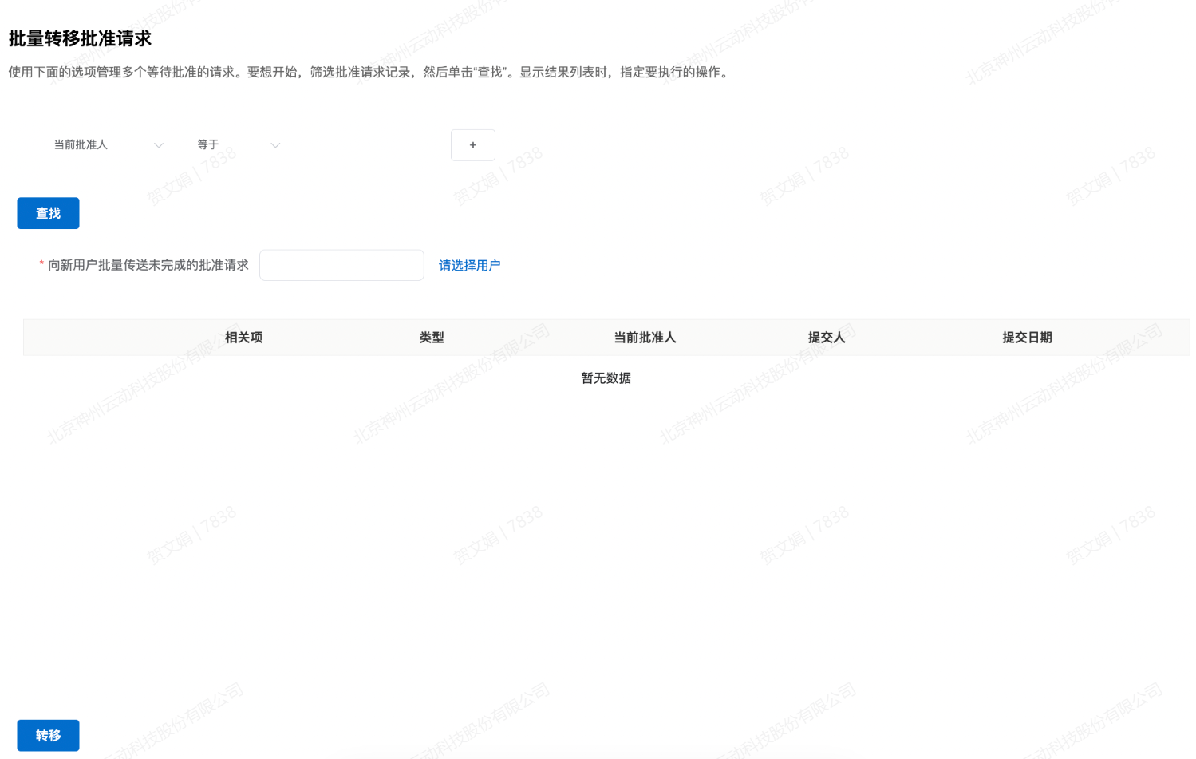Screen dimensions: 1196x759
Task: Click the 暂无数据 empty table message
Action: tap(606, 378)
